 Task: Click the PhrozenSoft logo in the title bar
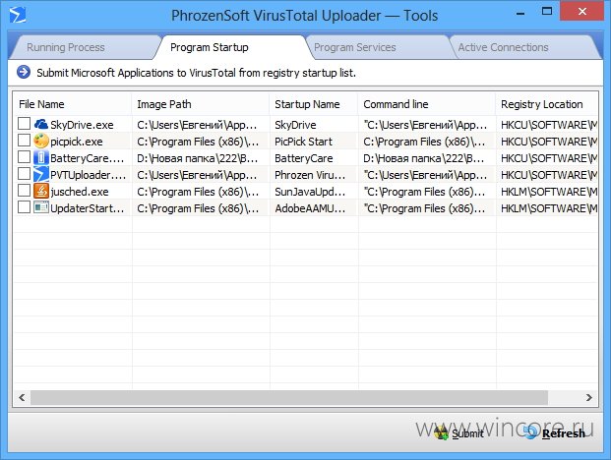[x=18, y=15]
